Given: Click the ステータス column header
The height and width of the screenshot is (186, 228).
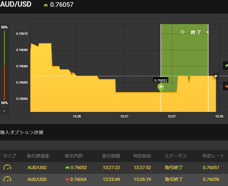Looking at the screenshot, I should click(175, 156).
